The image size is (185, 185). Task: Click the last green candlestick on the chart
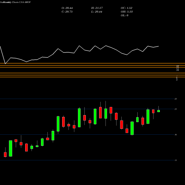pos(158,111)
